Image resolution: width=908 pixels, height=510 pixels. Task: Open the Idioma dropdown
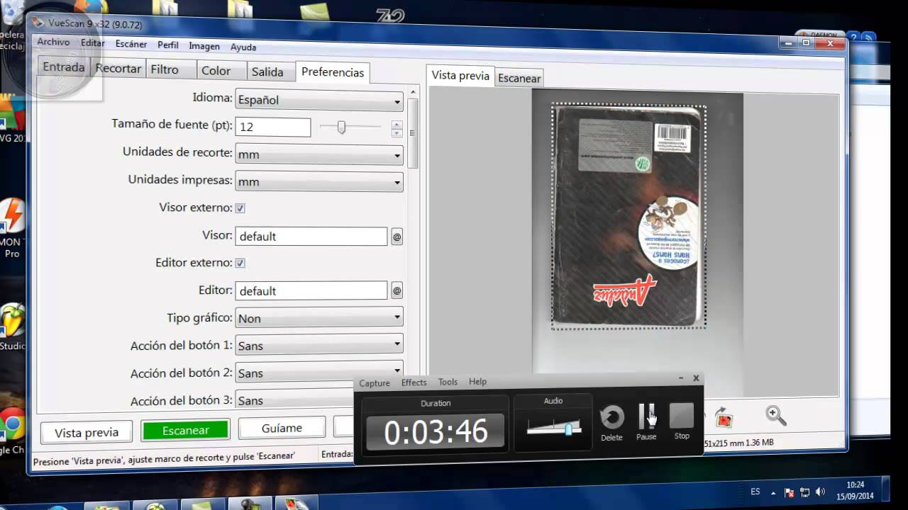[319, 101]
